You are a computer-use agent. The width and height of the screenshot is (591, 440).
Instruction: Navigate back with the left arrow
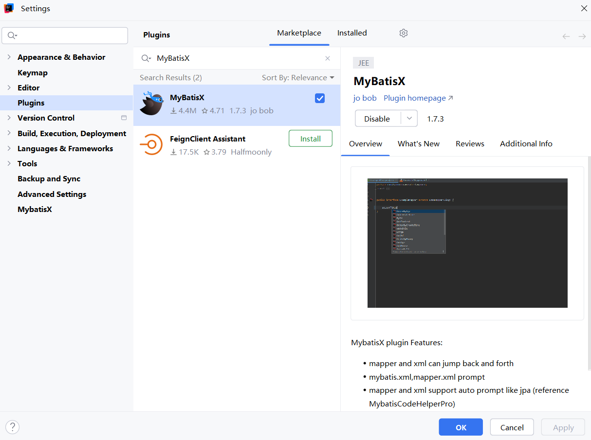click(566, 36)
